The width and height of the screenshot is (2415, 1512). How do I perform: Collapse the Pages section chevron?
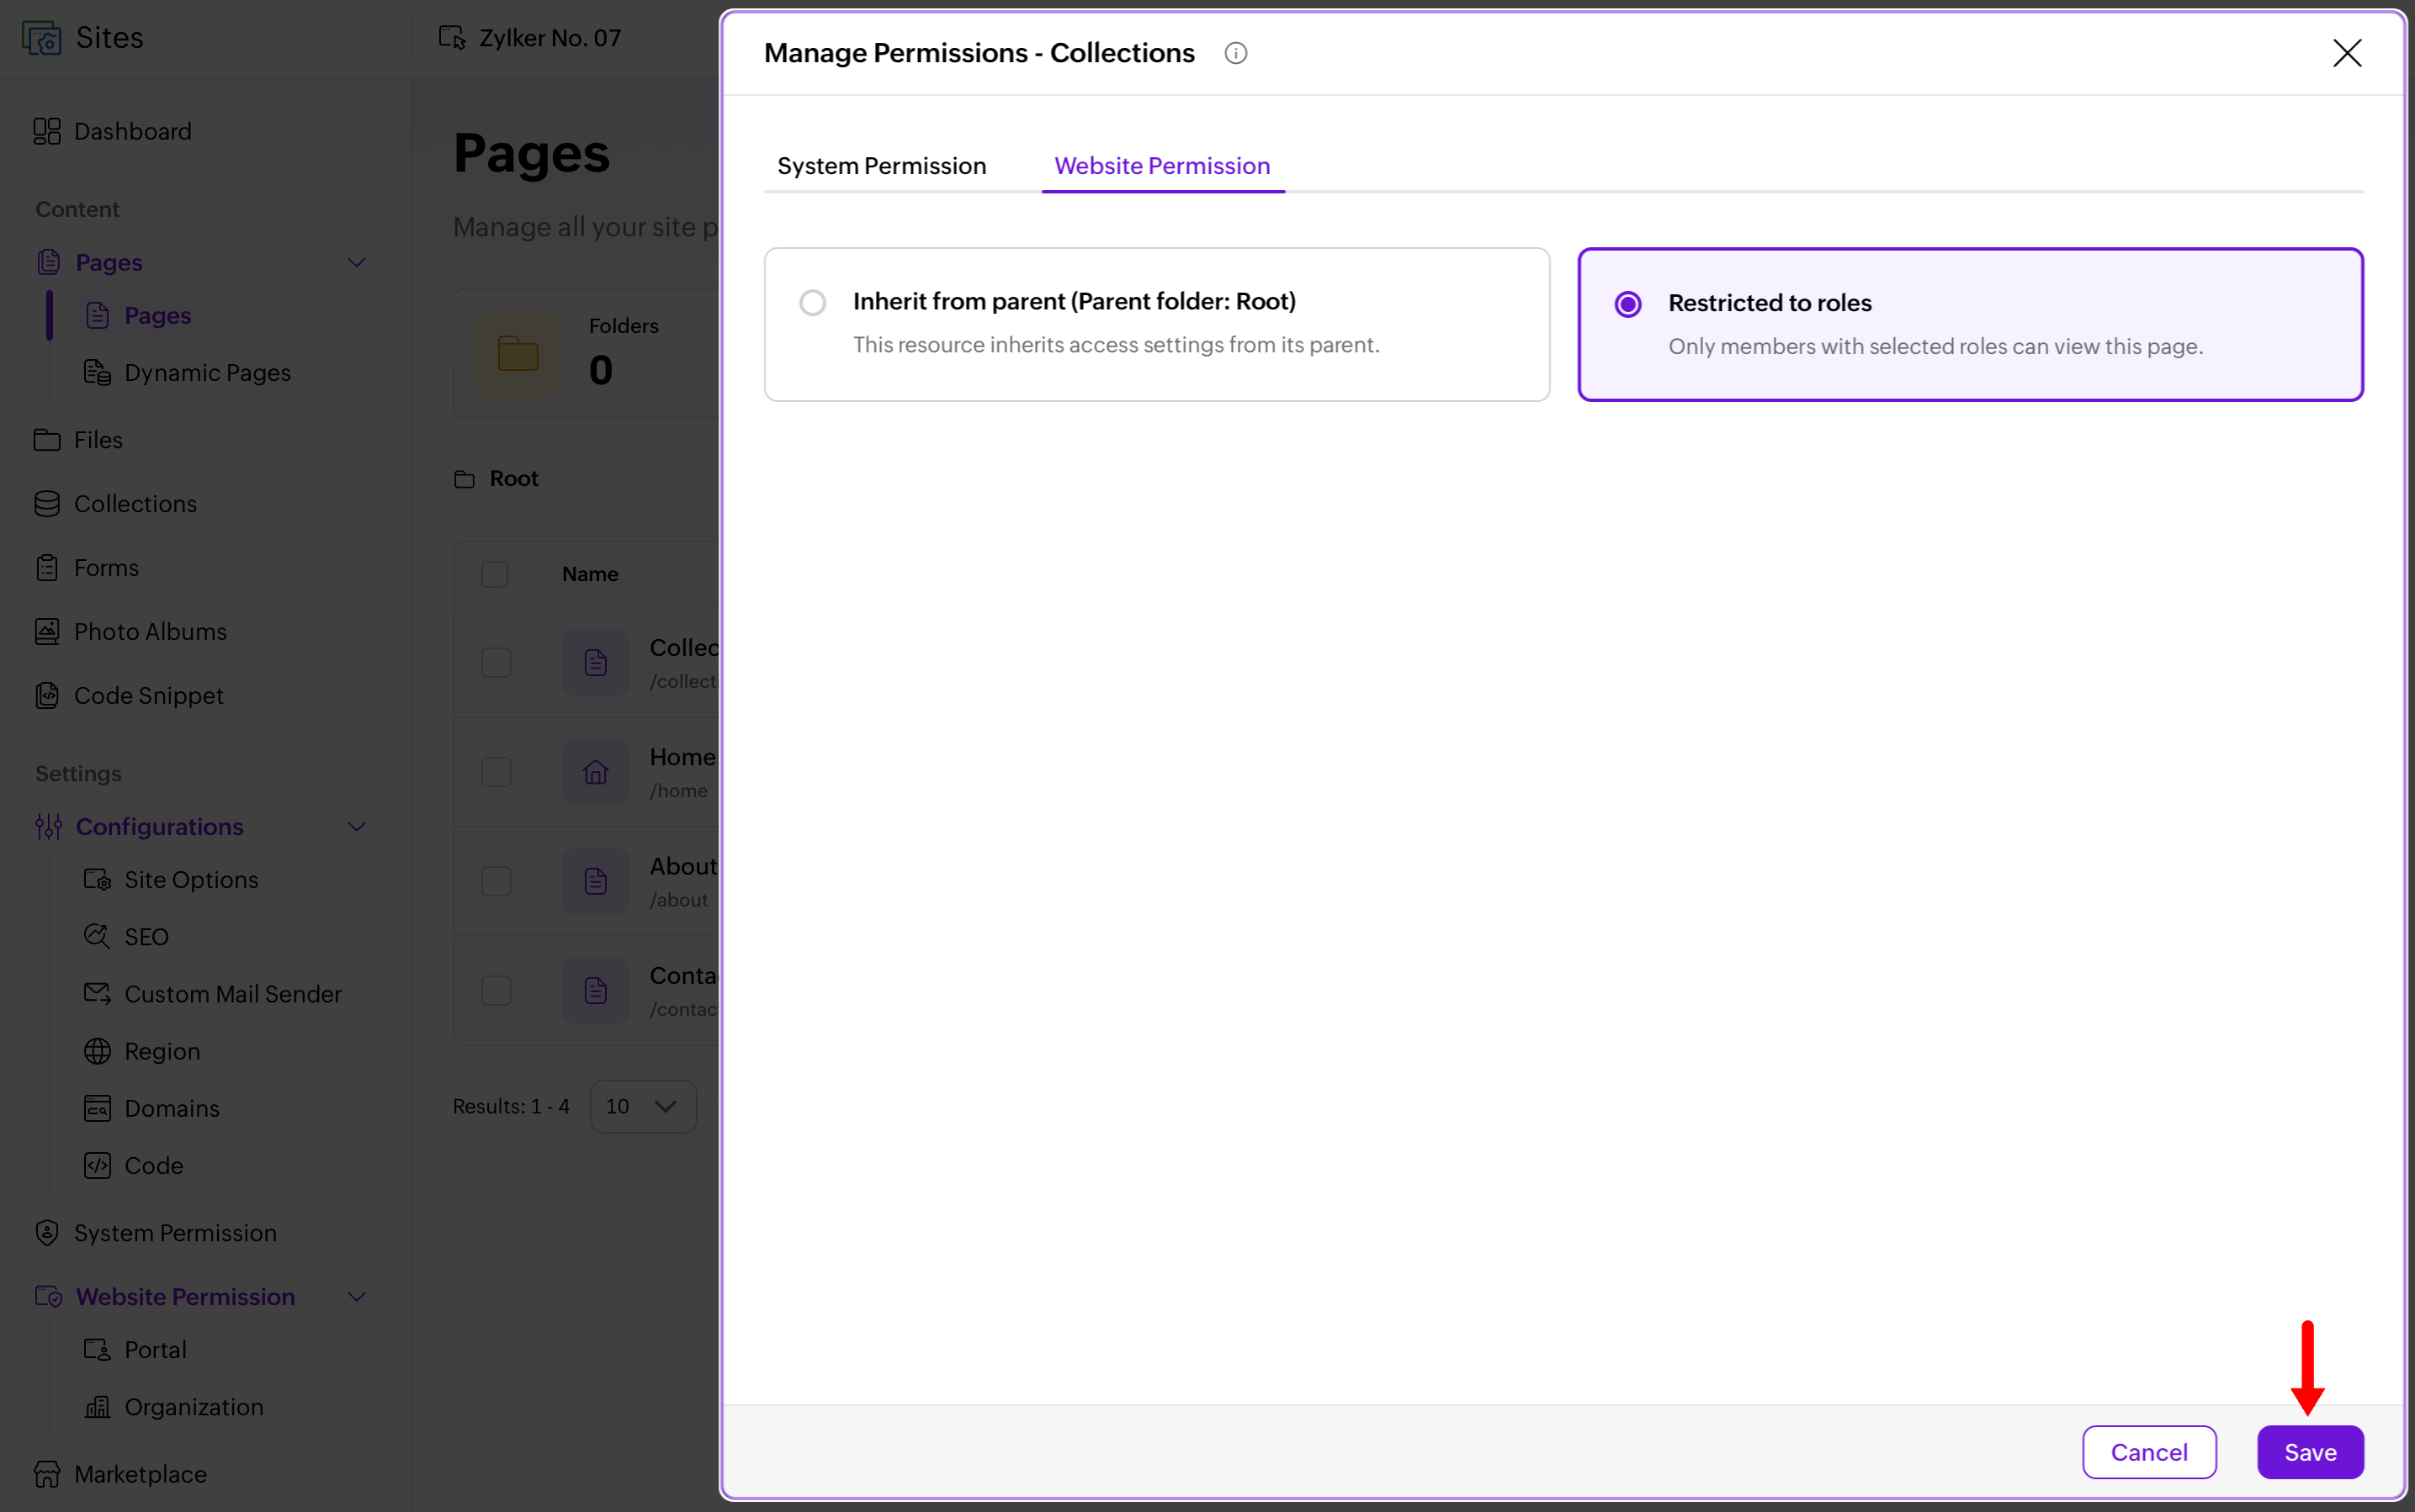(x=356, y=262)
